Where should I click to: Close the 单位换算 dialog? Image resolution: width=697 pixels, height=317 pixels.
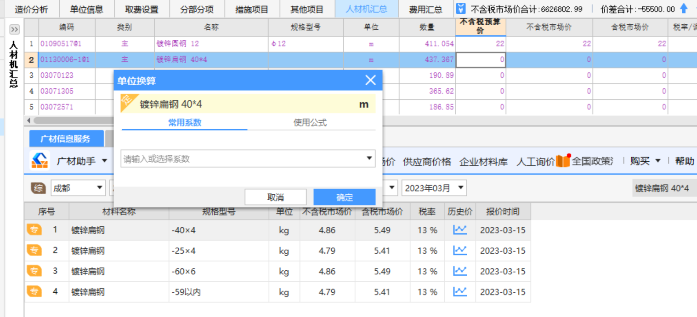click(370, 81)
